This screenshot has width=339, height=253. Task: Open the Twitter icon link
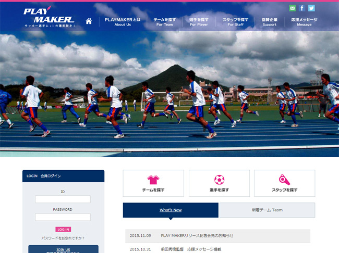[x=311, y=8]
